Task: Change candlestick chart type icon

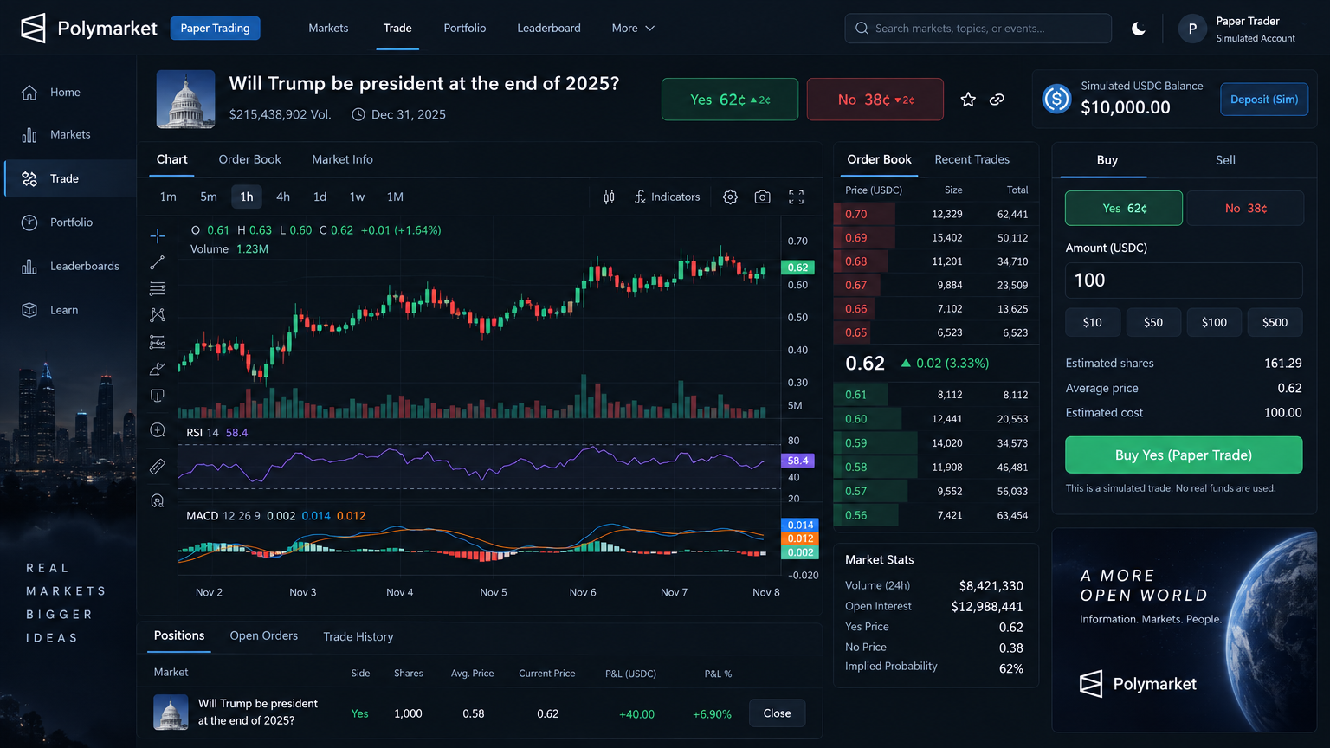Action: (609, 197)
